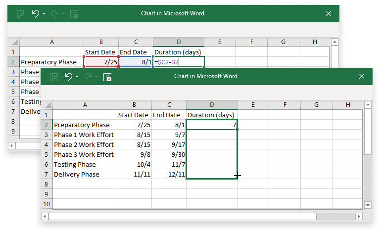Select column B header in front window
This screenshot has height=232, width=380.
click(134, 104)
